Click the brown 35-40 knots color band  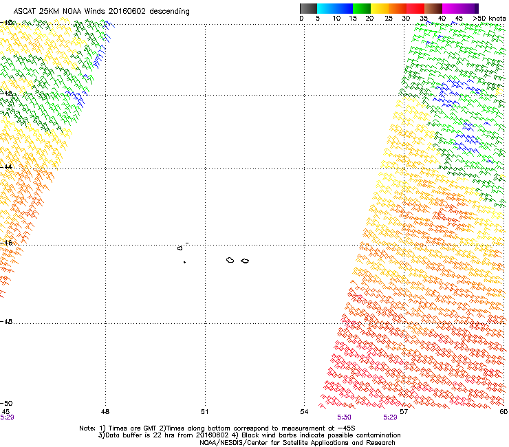(x=433, y=8)
